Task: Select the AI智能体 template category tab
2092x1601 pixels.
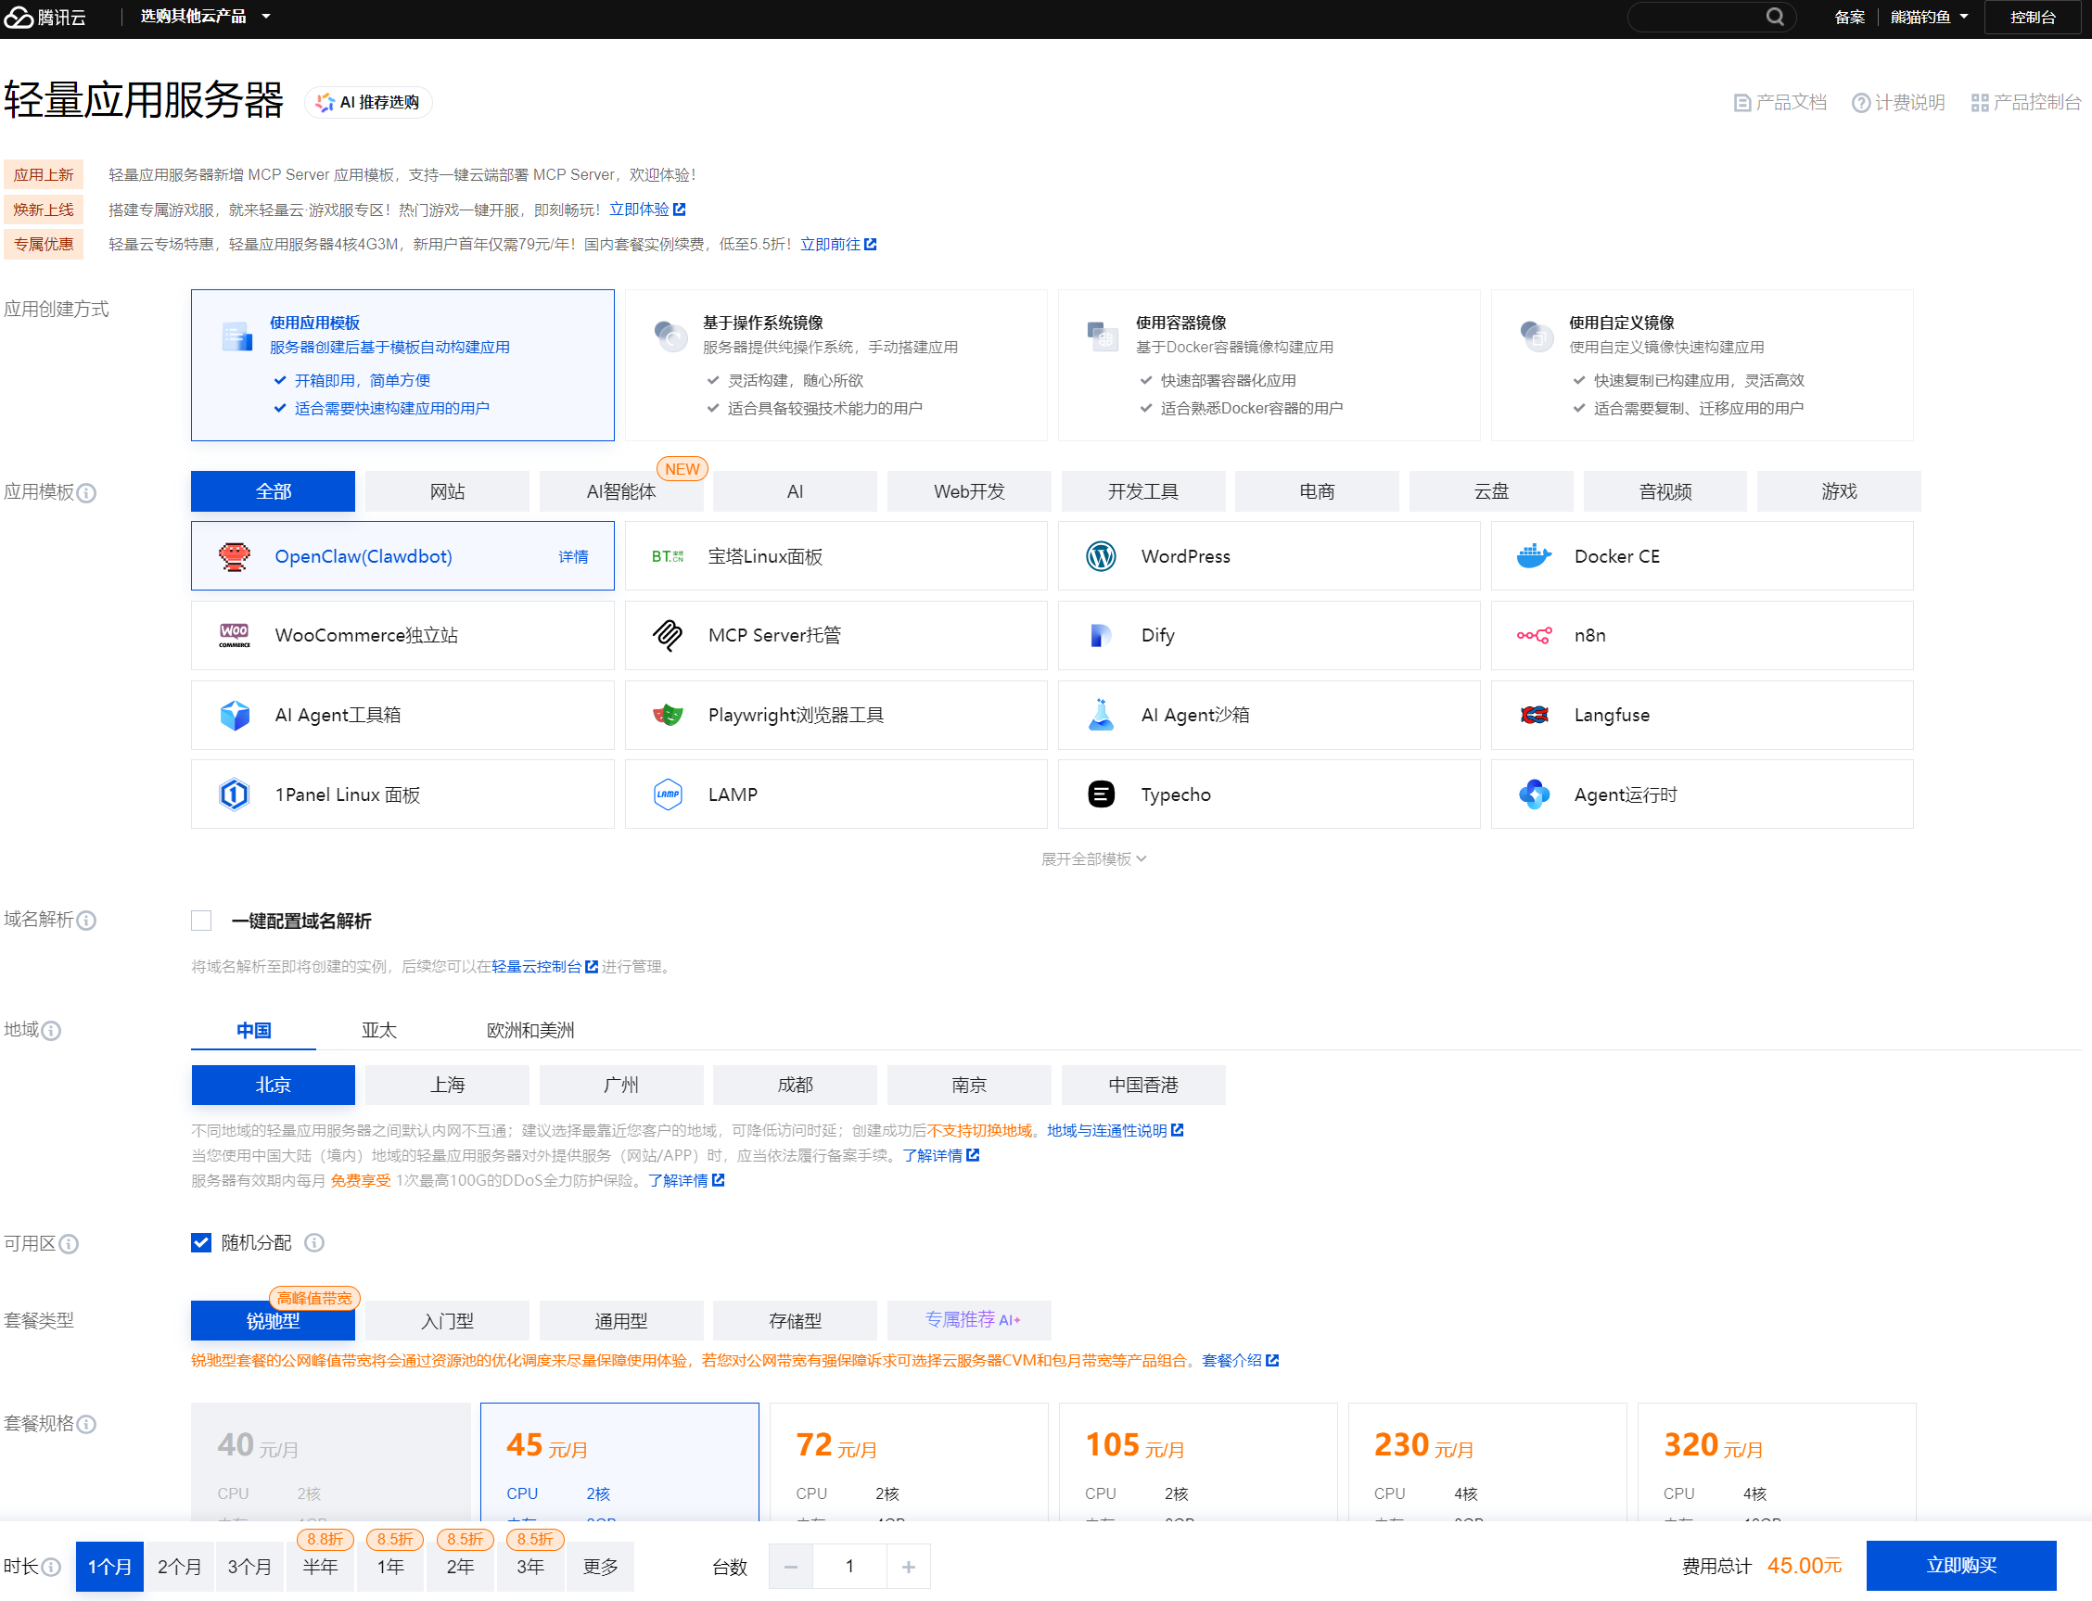Action: click(x=620, y=491)
